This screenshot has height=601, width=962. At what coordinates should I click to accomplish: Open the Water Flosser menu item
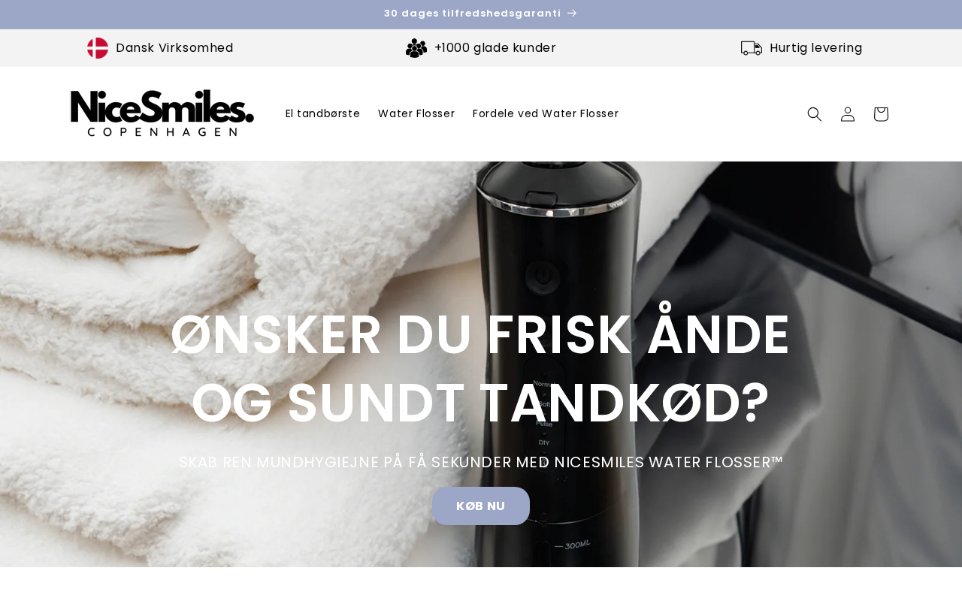[416, 113]
